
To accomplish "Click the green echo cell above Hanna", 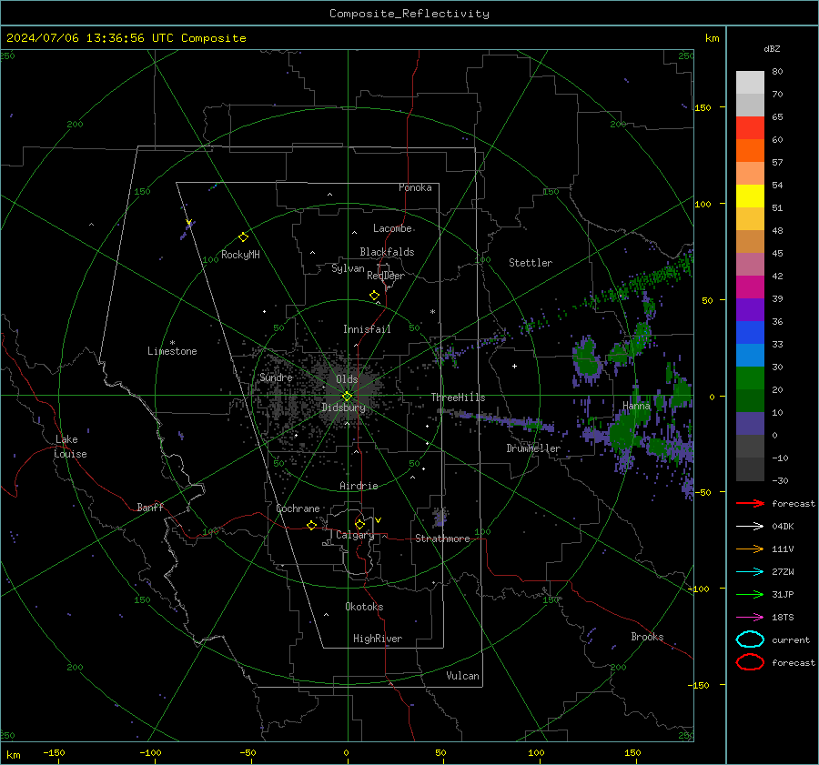I will (587, 357).
